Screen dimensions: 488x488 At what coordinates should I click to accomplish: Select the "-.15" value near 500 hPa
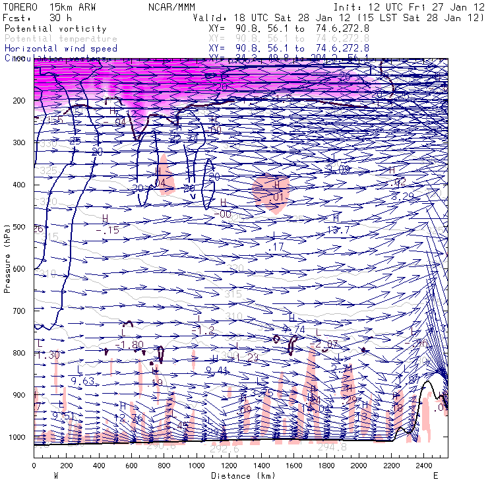107,230
